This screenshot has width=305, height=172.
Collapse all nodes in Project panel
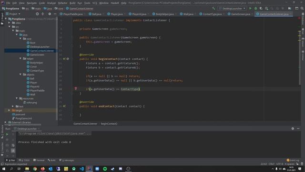[43, 14]
